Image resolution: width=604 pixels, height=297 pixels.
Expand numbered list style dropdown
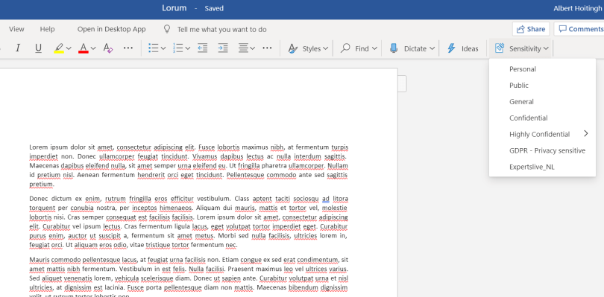pos(188,48)
